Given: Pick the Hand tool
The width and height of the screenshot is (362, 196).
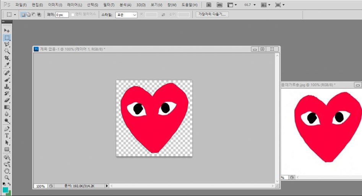Looking at the screenshot, I should 7,171.
